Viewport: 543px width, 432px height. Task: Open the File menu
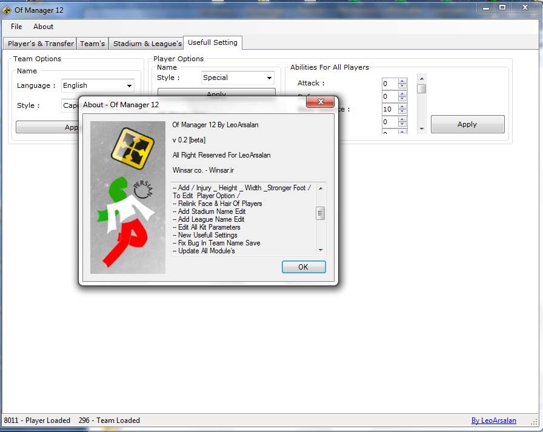coord(16,27)
